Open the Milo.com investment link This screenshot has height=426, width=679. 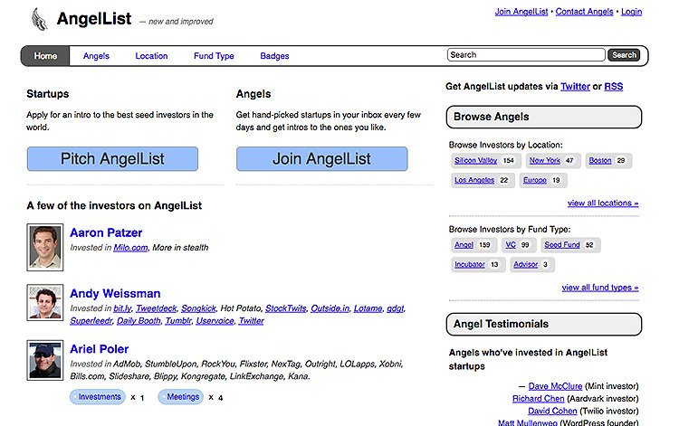130,248
